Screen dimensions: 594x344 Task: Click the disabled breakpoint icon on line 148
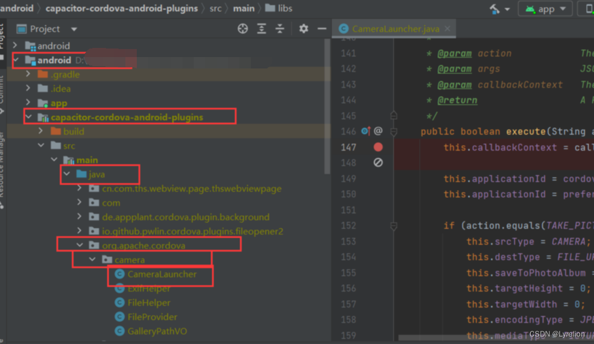[x=378, y=163]
